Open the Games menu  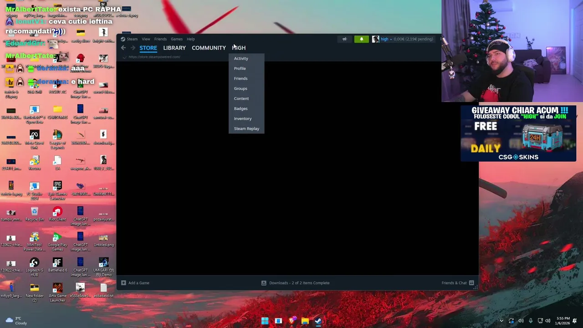(176, 39)
